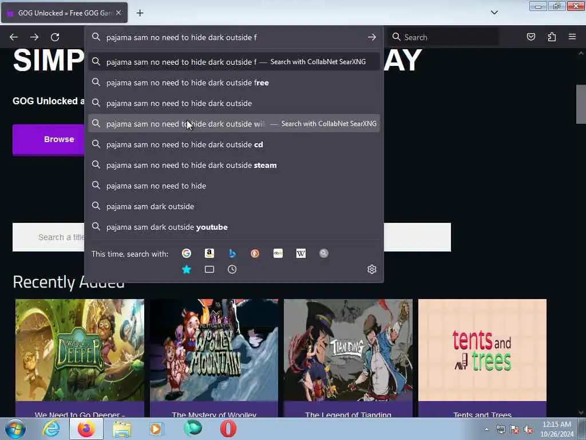Image resolution: width=586 pixels, height=440 pixels.
Task: Search this time with eBay
Action: tap(278, 253)
